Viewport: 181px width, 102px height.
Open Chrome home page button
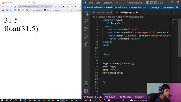(x=15, y=7)
